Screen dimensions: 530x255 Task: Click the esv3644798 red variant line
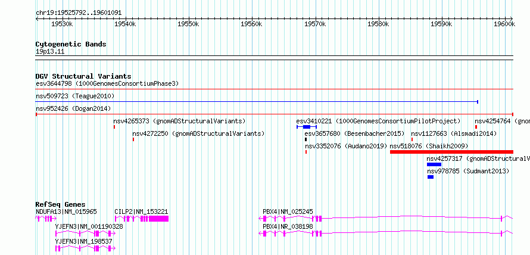tap(274, 89)
